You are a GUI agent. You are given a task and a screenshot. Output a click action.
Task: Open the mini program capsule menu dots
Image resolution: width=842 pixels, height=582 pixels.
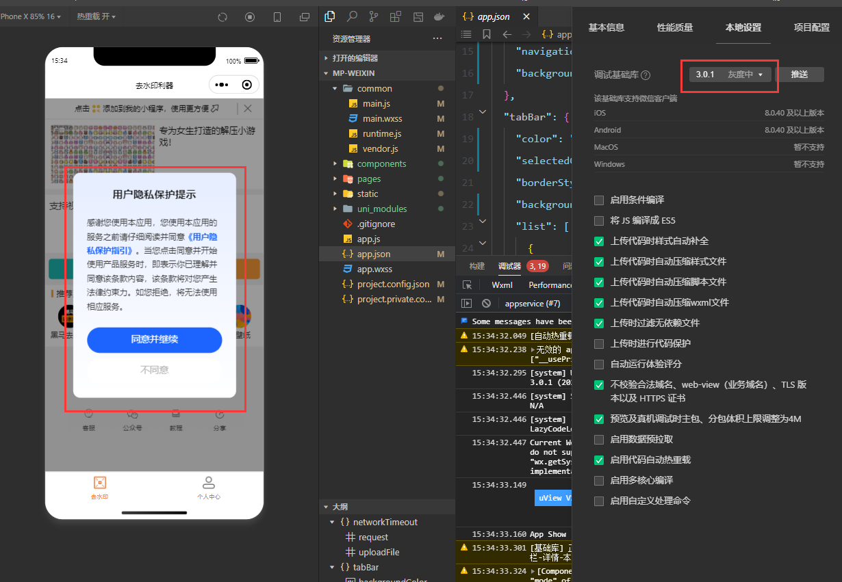tap(221, 85)
